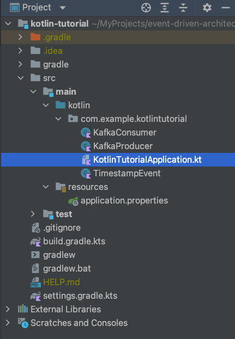Click the application.properties Spring leaf icon
Screen dimensions: 235x339
pos(74,201)
